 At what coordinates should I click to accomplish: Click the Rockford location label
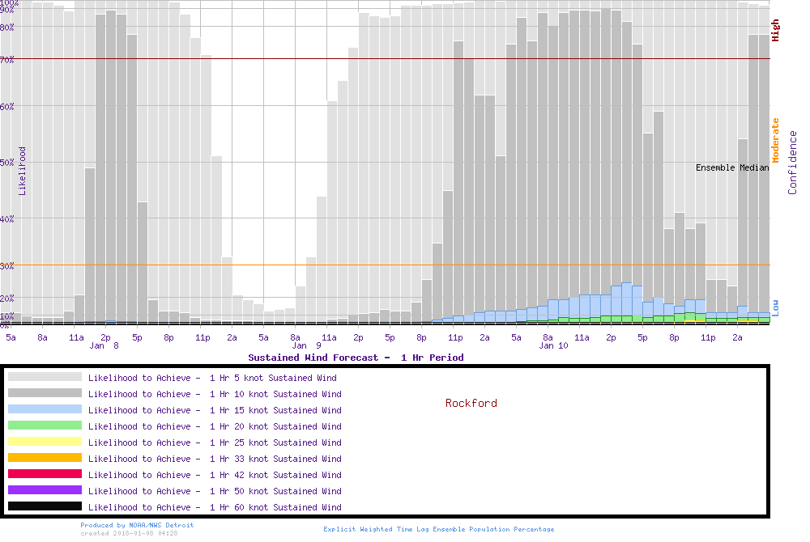pyautogui.click(x=471, y=403)
